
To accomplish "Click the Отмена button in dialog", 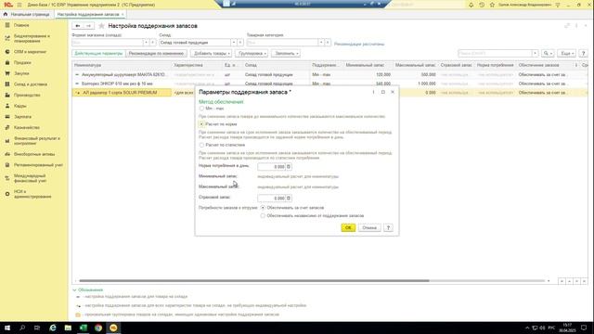I will click(x=369, y=227).
